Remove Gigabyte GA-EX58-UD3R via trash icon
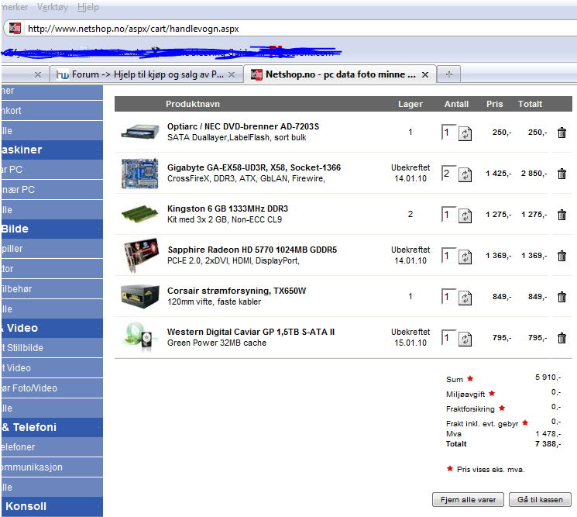Screen dimensions: 577x517 562,174
